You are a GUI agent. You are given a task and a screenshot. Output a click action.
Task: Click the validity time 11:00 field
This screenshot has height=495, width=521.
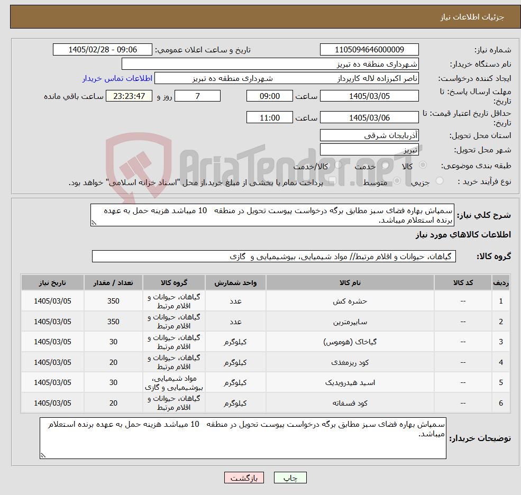[x=269, y=117]
